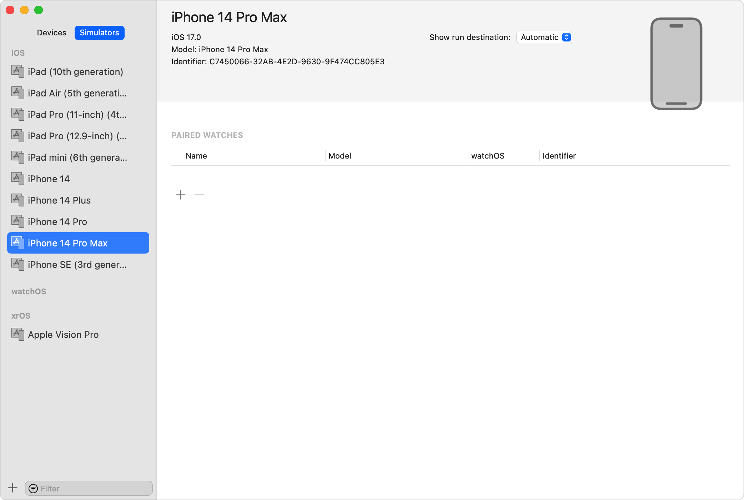The height and width of the screenshot is (500, 744).
Task: Click the iPhone device preview image
Action: coord(676,64)
